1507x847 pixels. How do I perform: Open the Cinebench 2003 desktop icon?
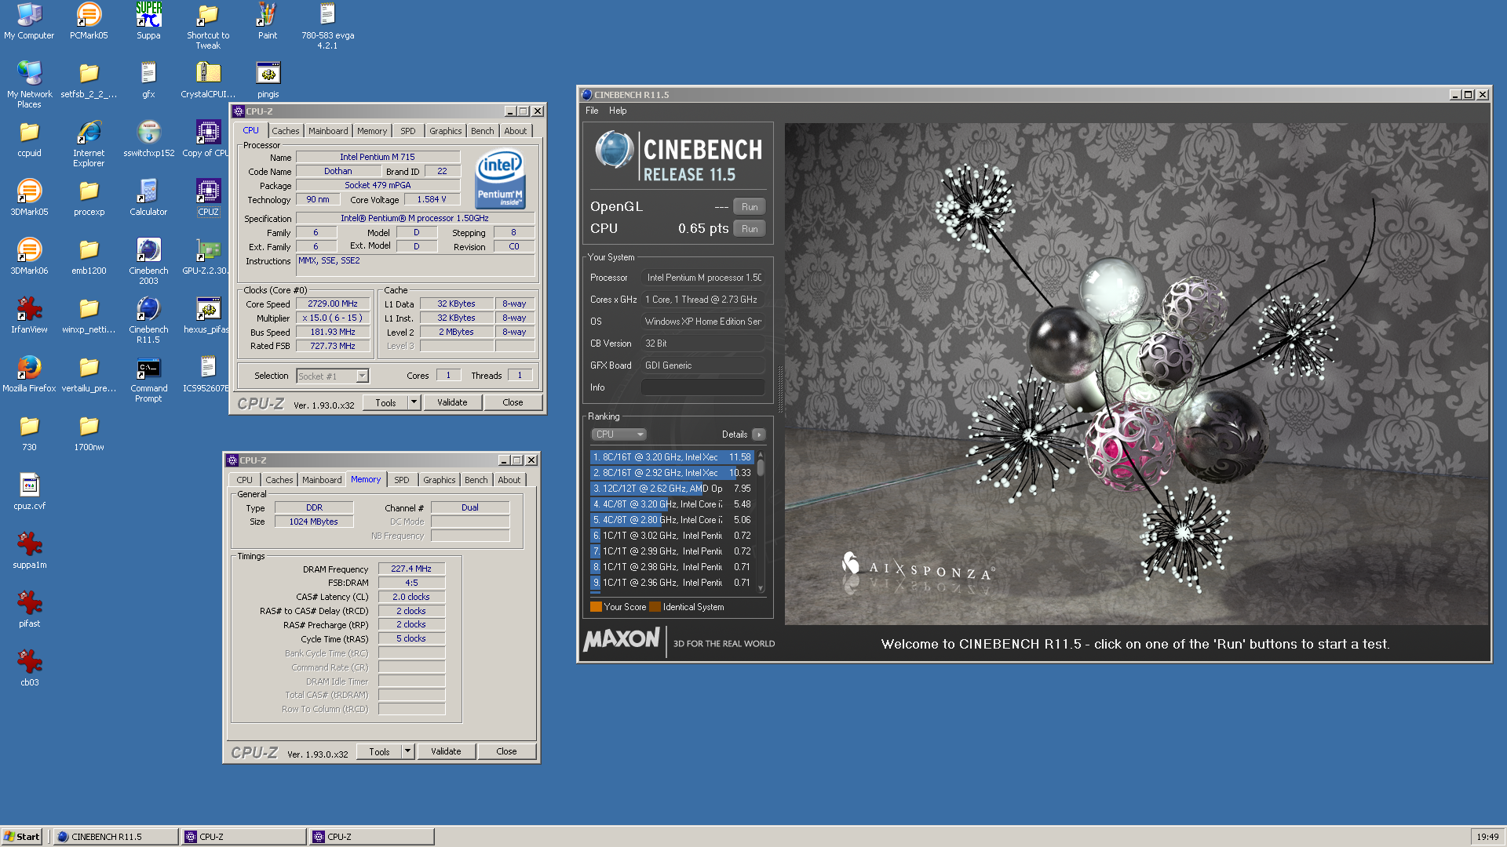pyautogui.click(x=148, y=260)
